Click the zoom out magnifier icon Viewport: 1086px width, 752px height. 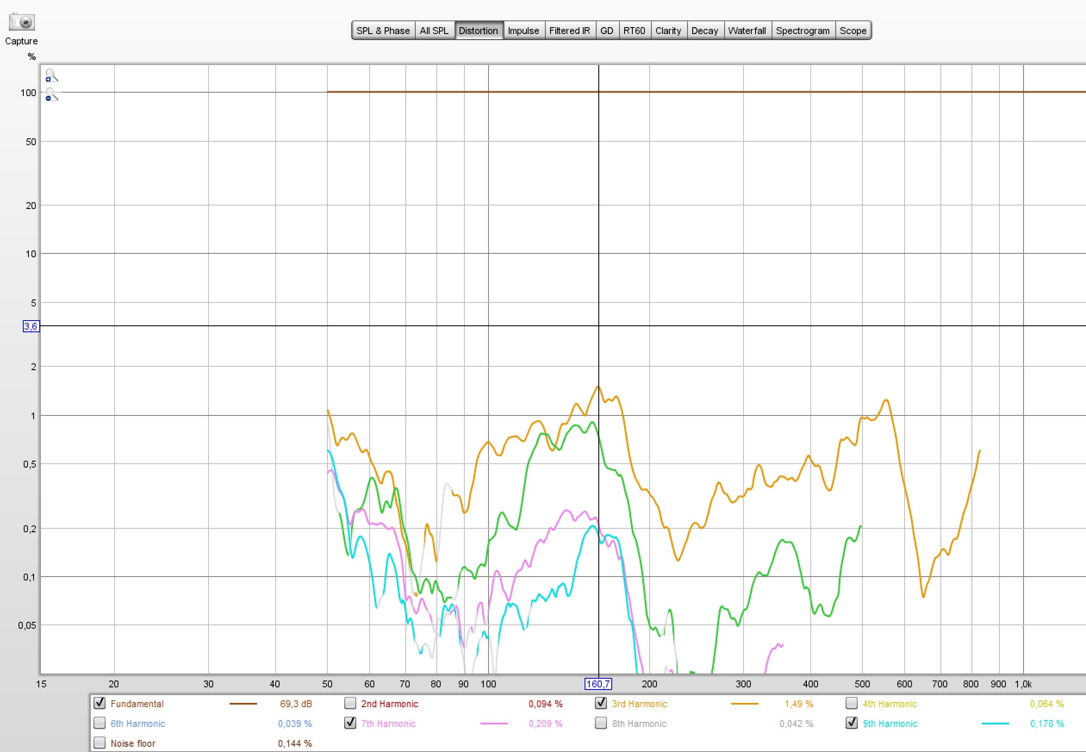tap(51, 95)
